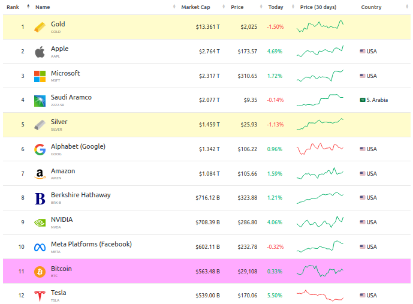This screenshot has height=304, width=413.
Task: Click the Amazon logo icon
Action: [40, 174]
